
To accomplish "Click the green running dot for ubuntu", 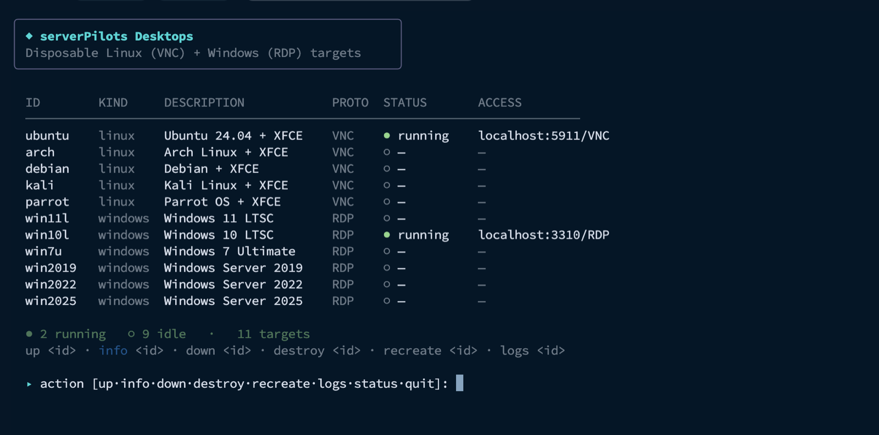I will click(387, 136).
